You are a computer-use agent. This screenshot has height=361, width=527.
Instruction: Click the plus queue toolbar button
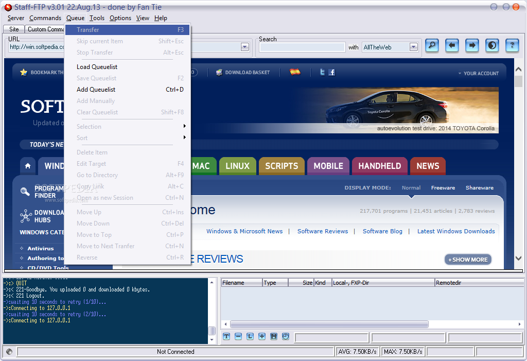262,336
